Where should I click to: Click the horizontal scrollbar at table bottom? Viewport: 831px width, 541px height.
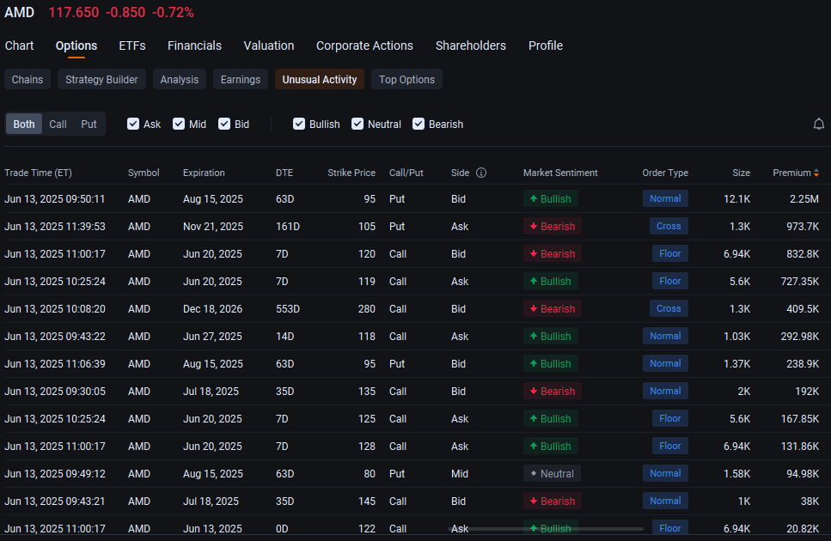pyautogui.click(x=546, y=528)
